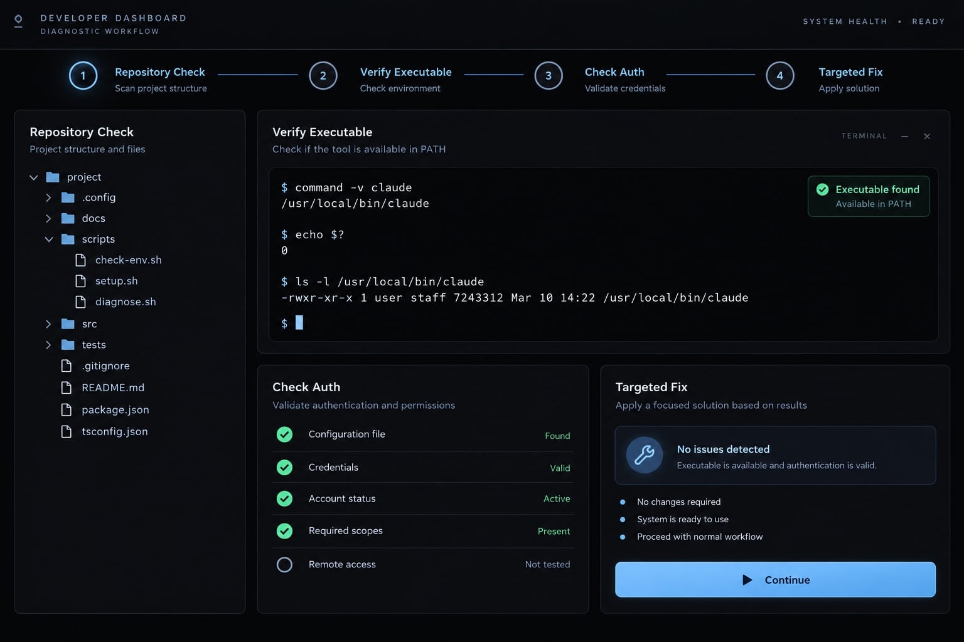Click the docs folder icon
The height and width of the screenshot is (642, 964).
click(68, 219)
